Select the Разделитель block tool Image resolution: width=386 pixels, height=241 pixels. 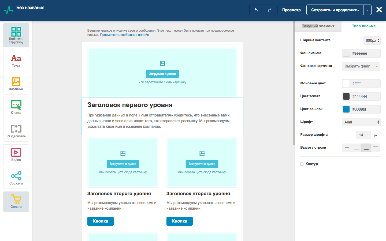(16, 131)
